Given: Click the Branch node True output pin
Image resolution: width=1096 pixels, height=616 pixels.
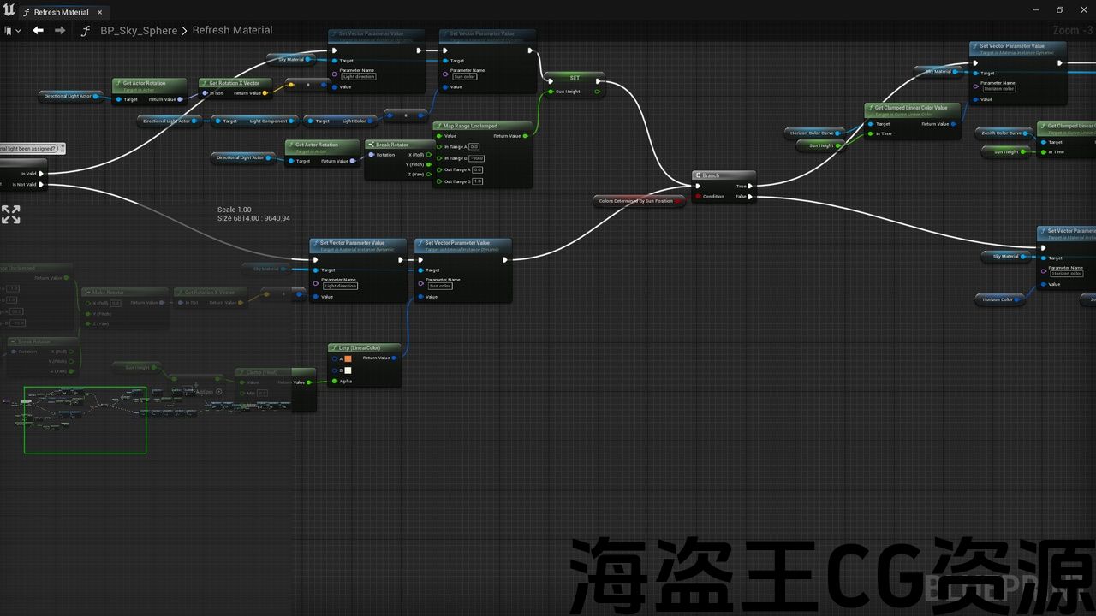Looking at the screenshot, I should pos(749,186).
